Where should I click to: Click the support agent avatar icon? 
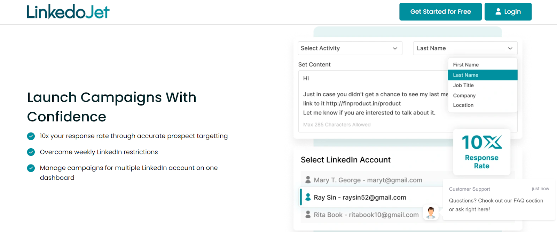point(431,212)
